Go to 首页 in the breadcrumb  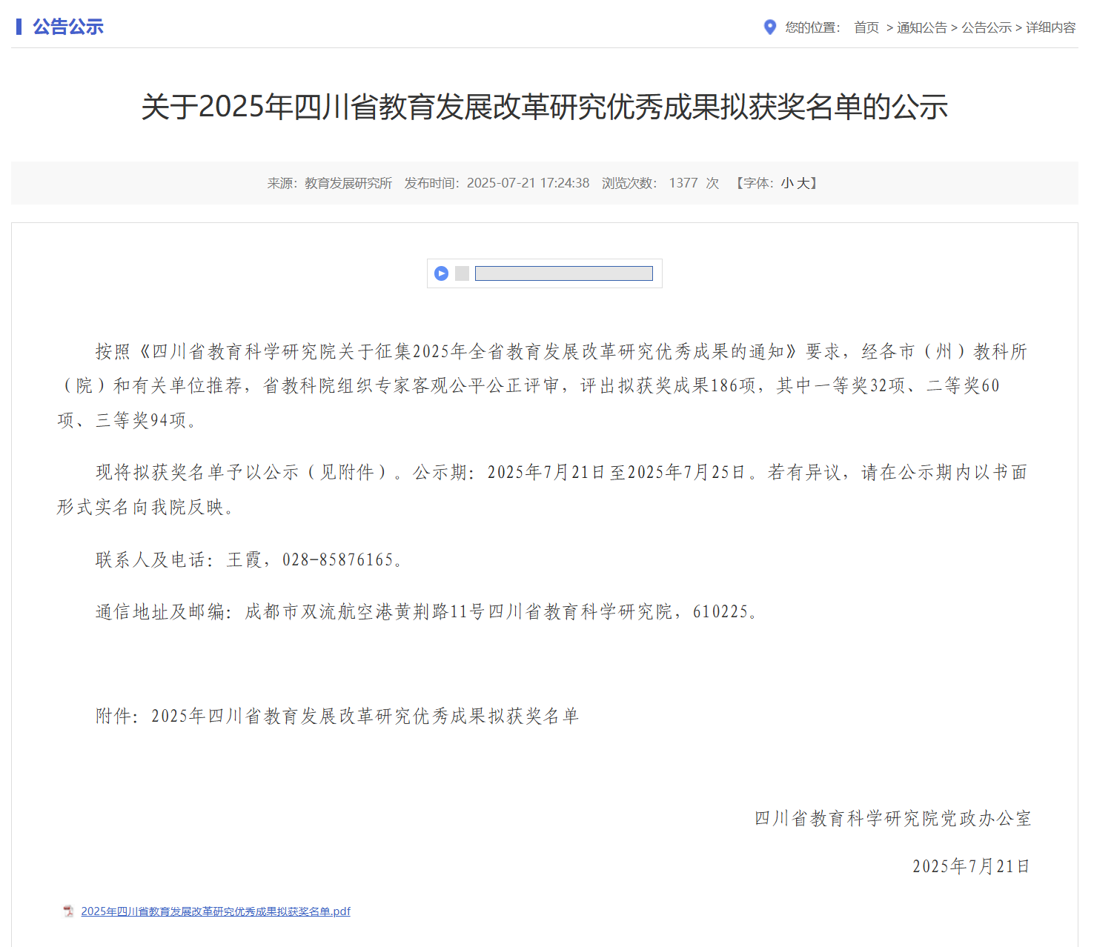[866, 27]
